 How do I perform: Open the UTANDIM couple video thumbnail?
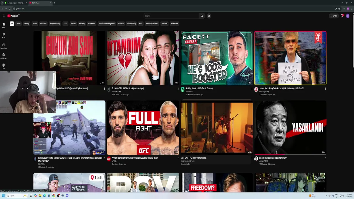[x=143, y=58]
